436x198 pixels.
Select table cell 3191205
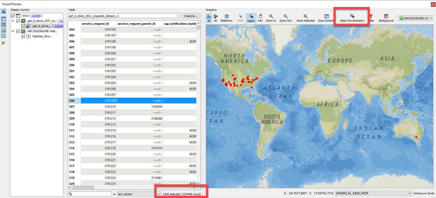pos(99,83)
